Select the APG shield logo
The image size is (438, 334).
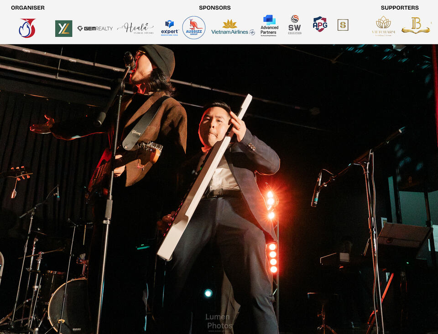(x=320, y=24)
